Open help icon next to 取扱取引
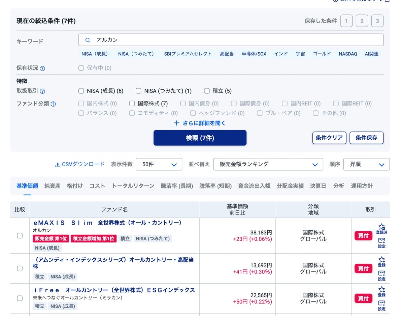The image size is (404, 316). click(x=42, y=91)
